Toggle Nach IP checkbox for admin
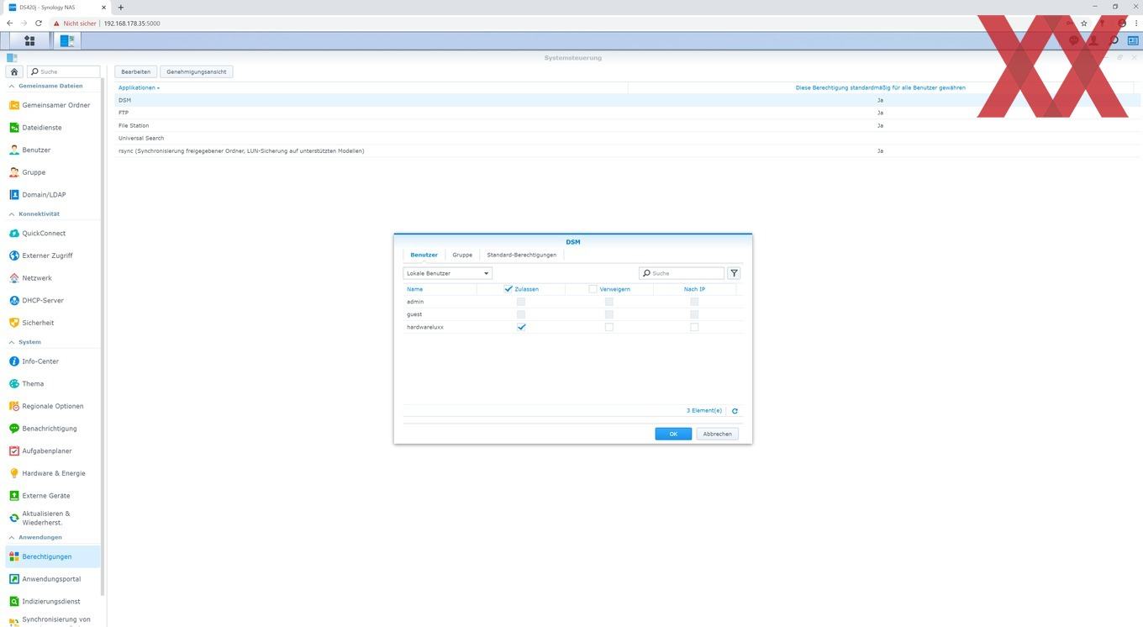1143x627 pixels. coord(694,302)
